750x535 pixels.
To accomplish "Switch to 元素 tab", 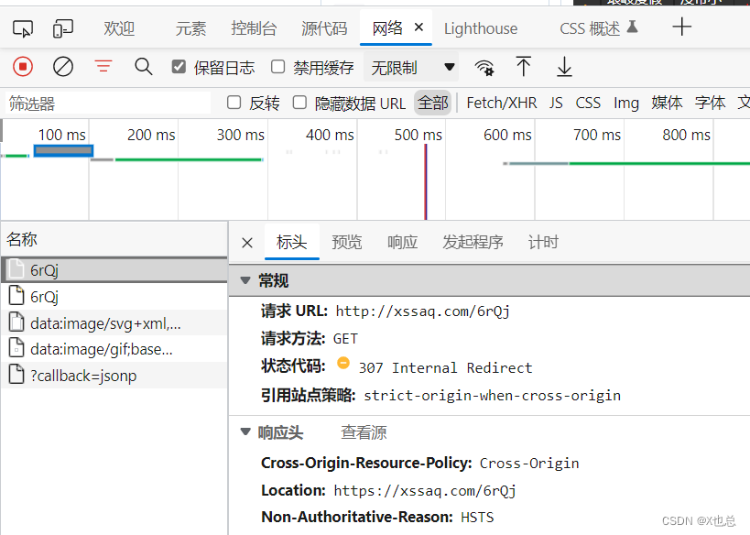I will coord(190,28).
